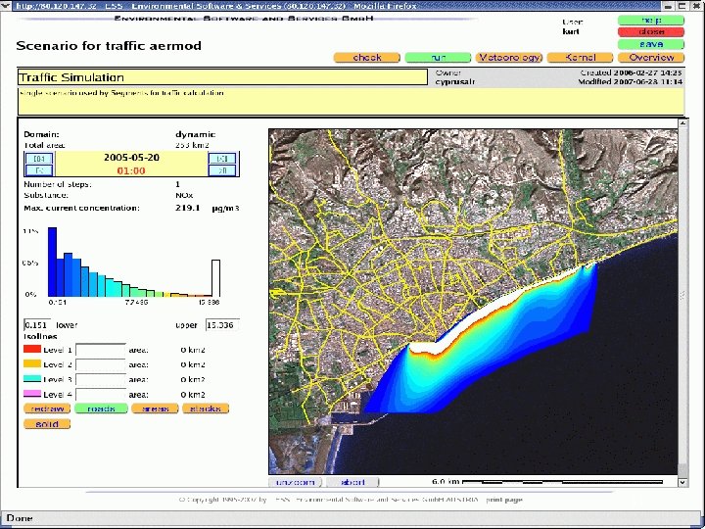Click the red close button
This screenshot has width=705, height=529.
tap(651, 32)
